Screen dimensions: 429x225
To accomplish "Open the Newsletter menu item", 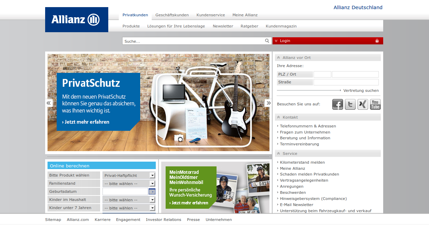I will coord(223,26).
